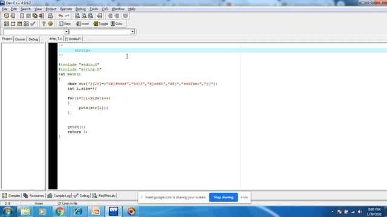Click the Project Options icon
The width and height of the screenshot is (387, 217).
[125, 16]
